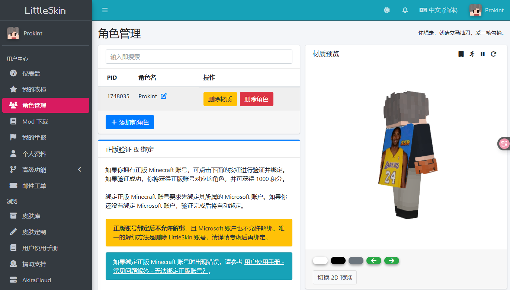Open 邮件工单 from the sidebar
Image resolution: width=510 pixels, height=290 pixels.
46,186
